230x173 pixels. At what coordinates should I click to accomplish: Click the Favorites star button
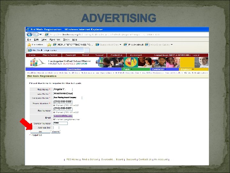tap(35, 45)
